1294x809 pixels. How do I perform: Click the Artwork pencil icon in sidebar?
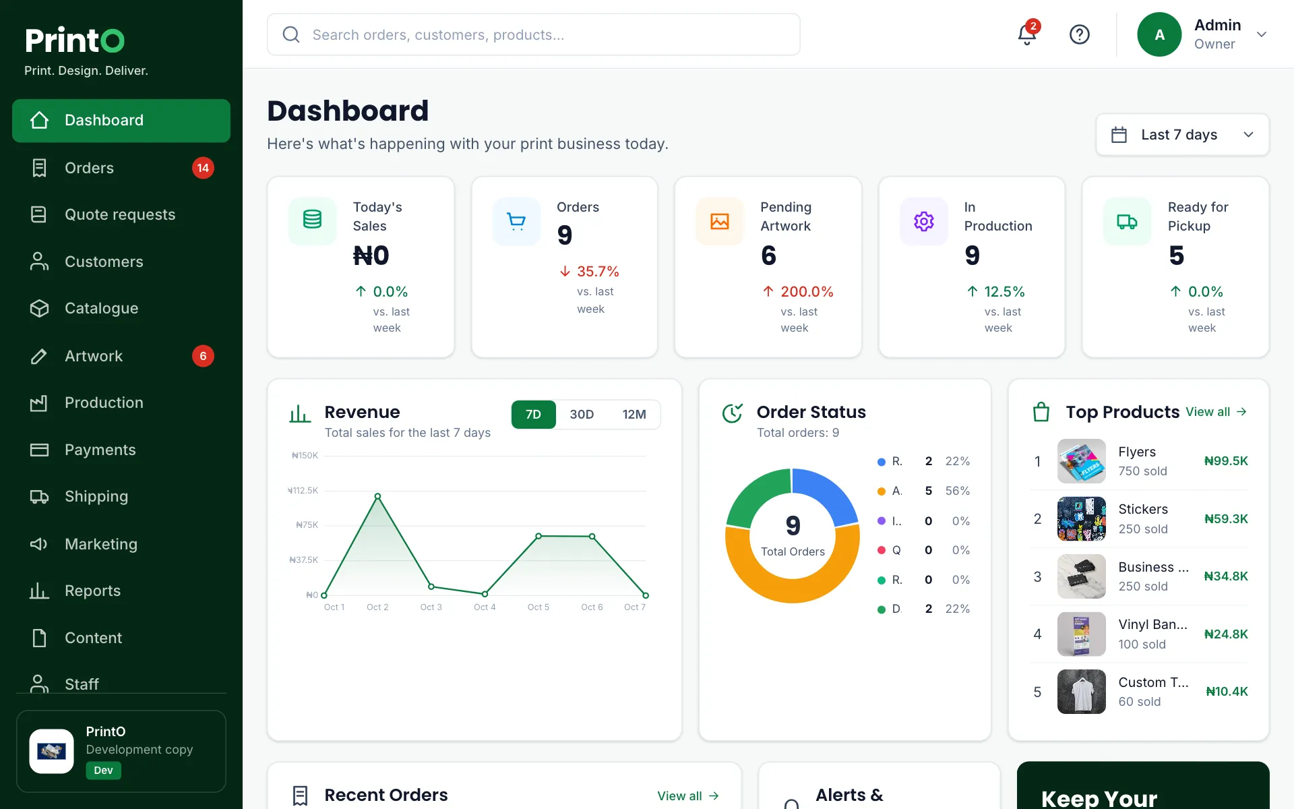coord(39,356)
